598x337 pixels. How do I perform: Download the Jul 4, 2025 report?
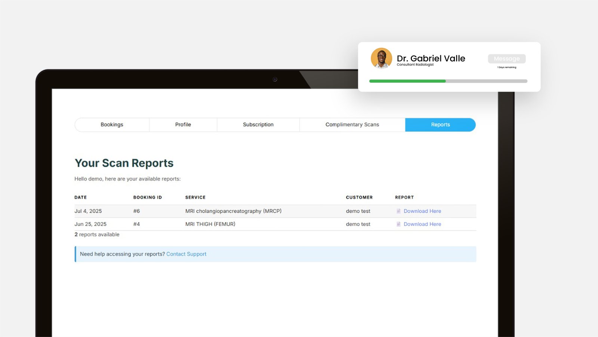[422, 211]
